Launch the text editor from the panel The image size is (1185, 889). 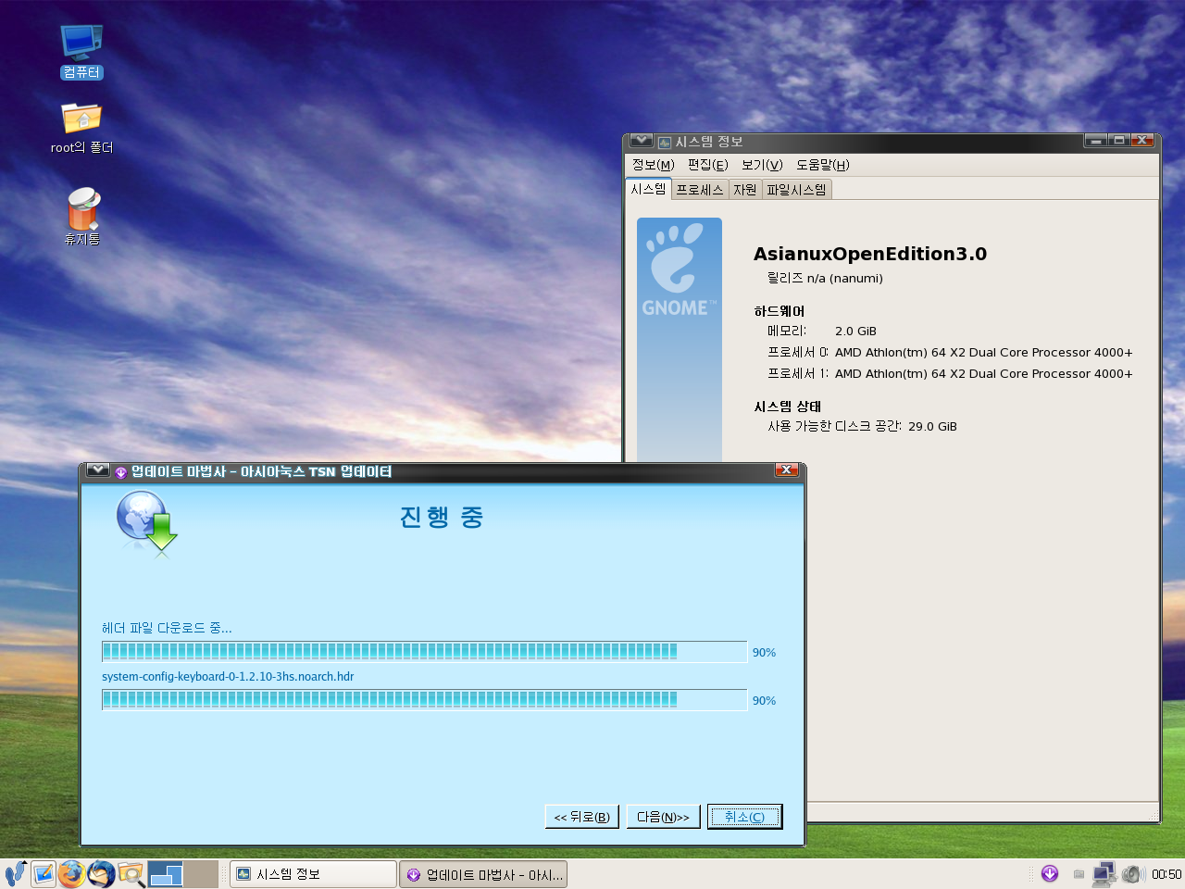pyautogui.click(x=44, y=873)
